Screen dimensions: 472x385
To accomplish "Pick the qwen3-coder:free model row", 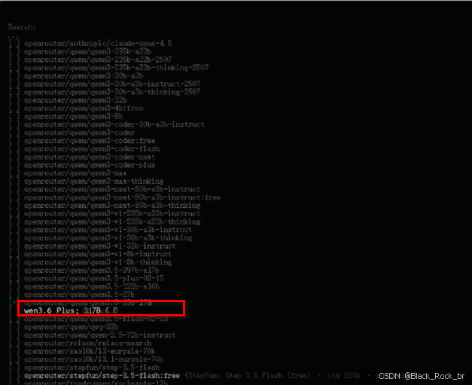I will pyautogui.click(x=90, y=141).
